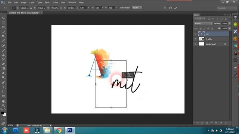Click the X position input field
The height and width of the screenshot is (134, 239).
[x=24, y=8]
